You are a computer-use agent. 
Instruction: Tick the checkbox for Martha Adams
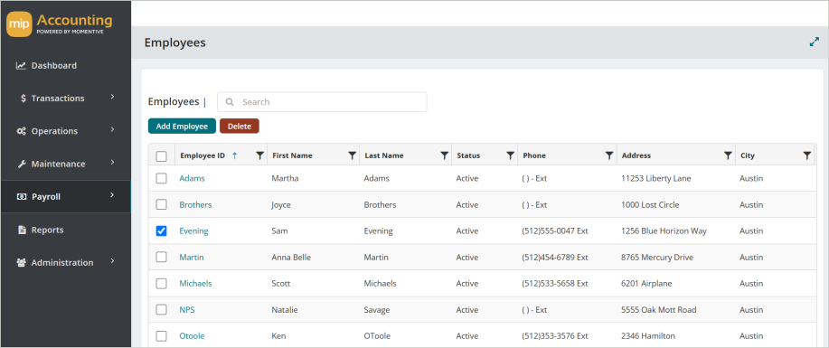pyautogui.click(x=161, y=178)
